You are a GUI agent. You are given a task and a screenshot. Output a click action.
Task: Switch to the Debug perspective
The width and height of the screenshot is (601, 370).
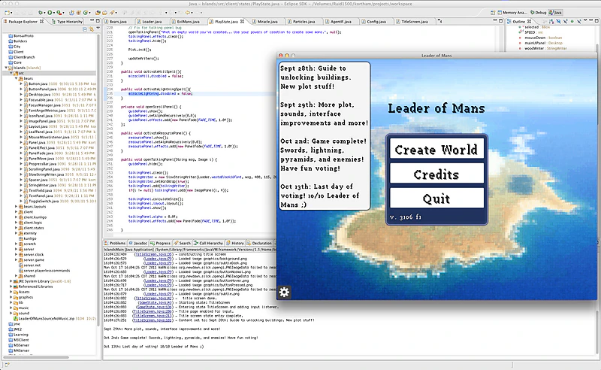point(539,13)
